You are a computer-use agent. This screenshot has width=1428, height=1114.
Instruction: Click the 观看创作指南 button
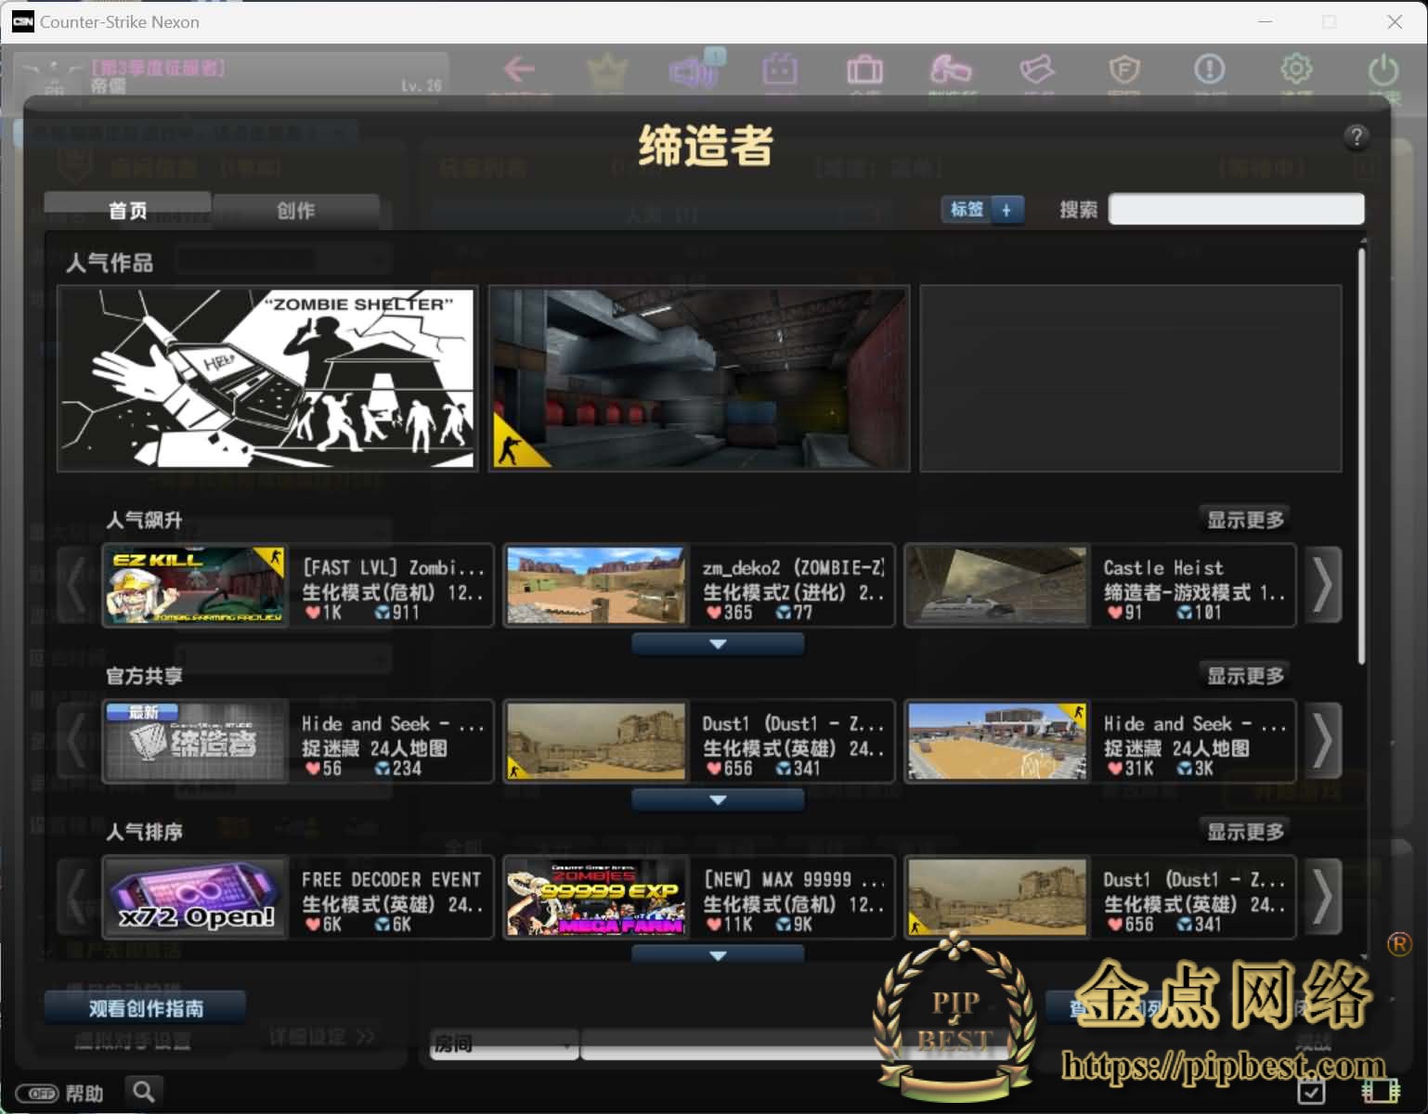146,1008
